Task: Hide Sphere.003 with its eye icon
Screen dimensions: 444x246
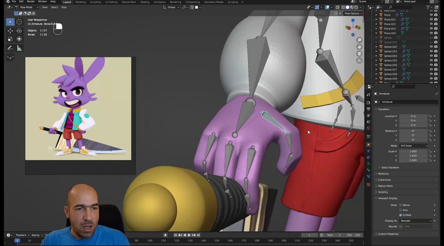Action: (431, 51)
